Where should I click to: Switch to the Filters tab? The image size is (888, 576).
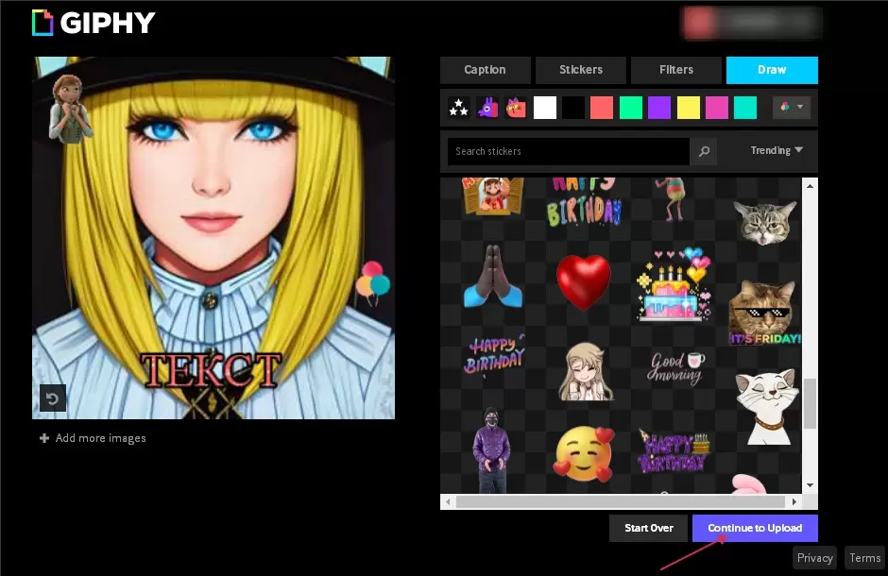[x=676, y=70]
